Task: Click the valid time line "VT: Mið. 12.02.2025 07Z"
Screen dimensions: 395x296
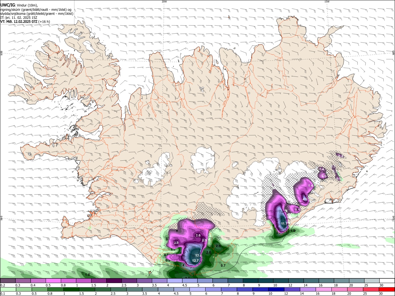Action: coord(19,22)
